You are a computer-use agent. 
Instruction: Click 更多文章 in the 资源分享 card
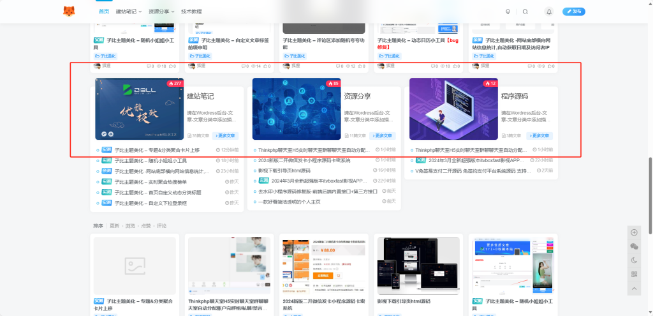coord(383,135)
